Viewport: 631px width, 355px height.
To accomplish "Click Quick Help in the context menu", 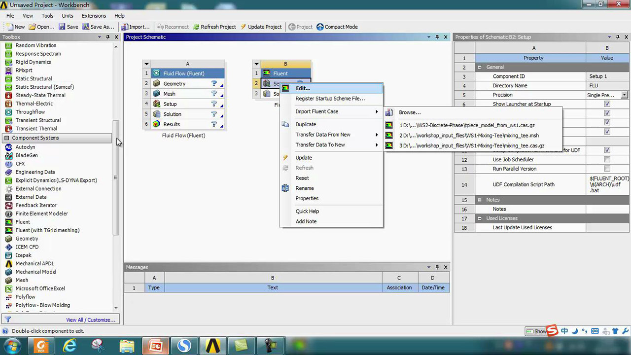I will coord(331,211).
